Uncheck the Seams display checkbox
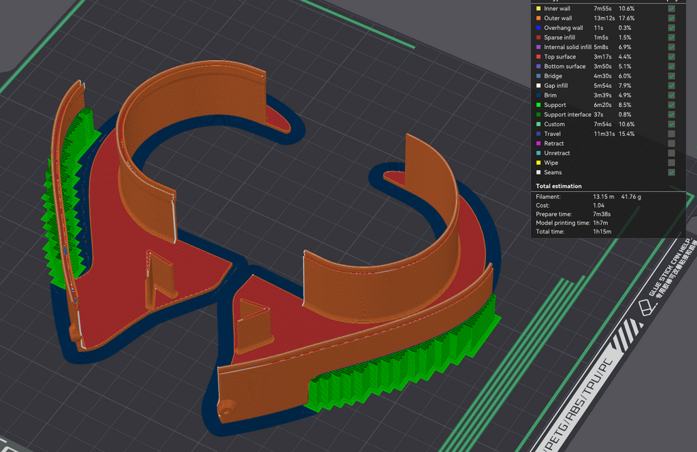697x452 pixels. [x=671, y=172]
